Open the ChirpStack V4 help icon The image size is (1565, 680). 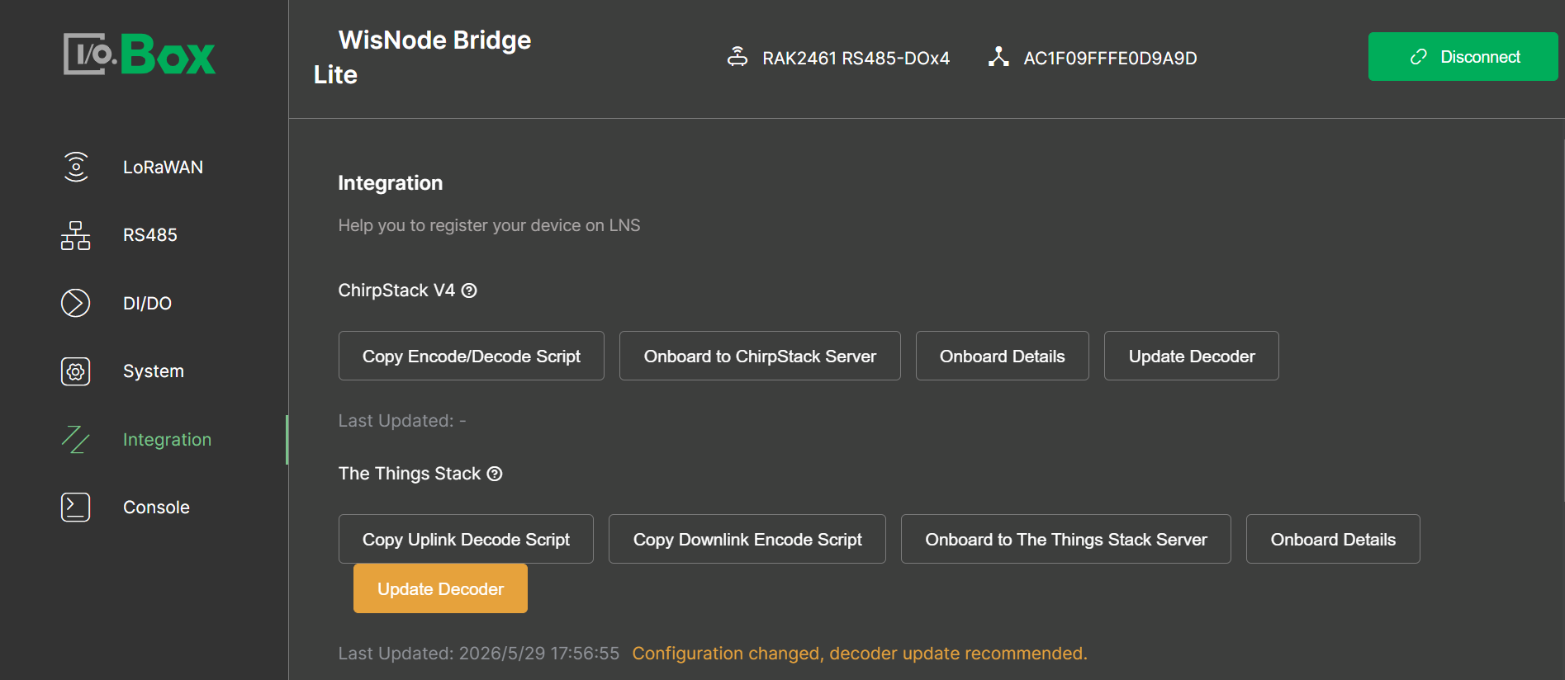pyautogui.click(x=469, y=290)
